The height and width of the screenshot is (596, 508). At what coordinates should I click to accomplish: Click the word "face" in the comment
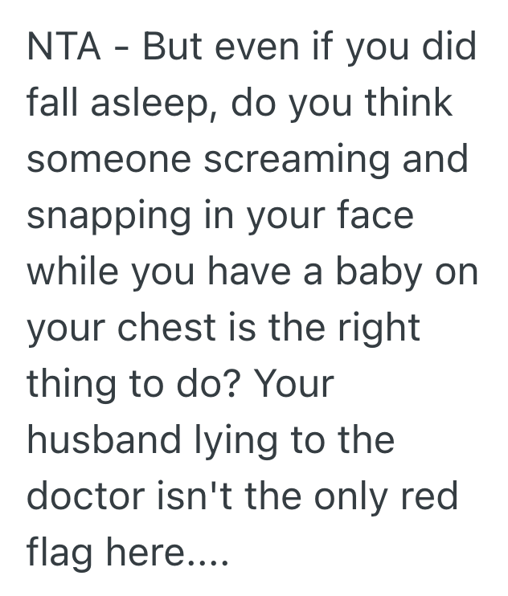point(379,216)
